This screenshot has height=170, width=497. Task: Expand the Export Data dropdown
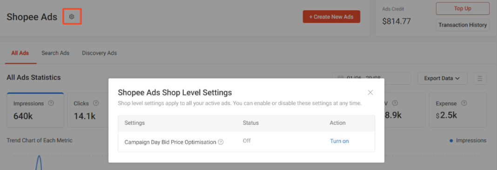click(442, 78)
